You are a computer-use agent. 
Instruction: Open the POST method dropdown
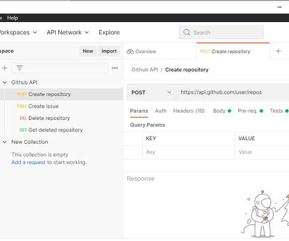151,92
